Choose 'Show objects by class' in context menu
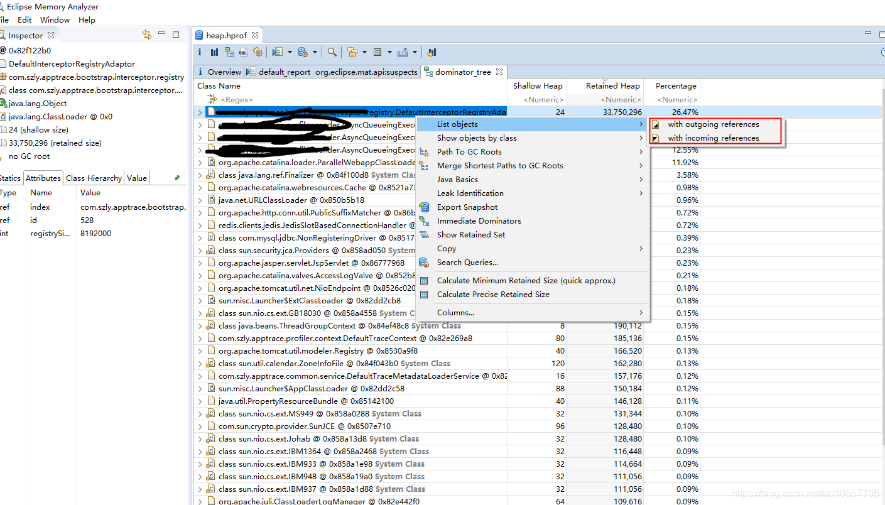 [x=532, y=138]
